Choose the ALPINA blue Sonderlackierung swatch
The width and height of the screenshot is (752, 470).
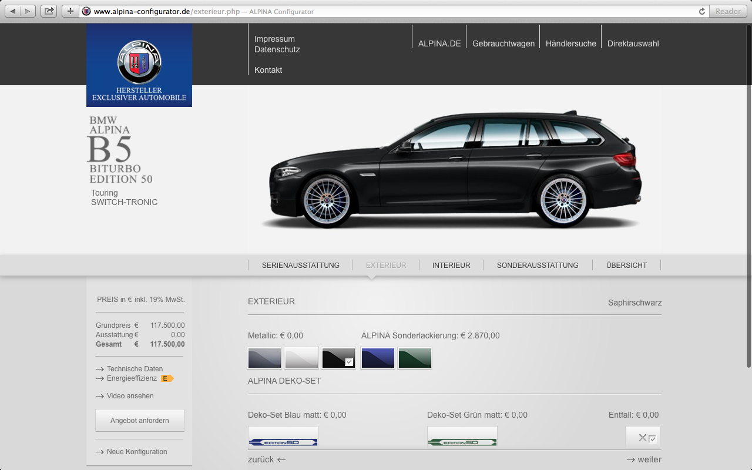378,358
